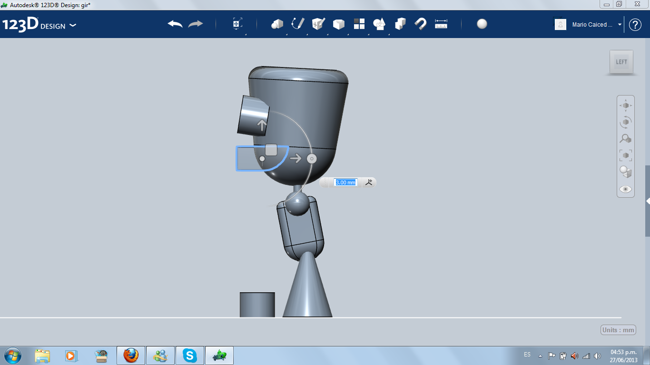Open the Windows Start menu
The height and width of the screenshot is (365, 650).
pos(12,355)
